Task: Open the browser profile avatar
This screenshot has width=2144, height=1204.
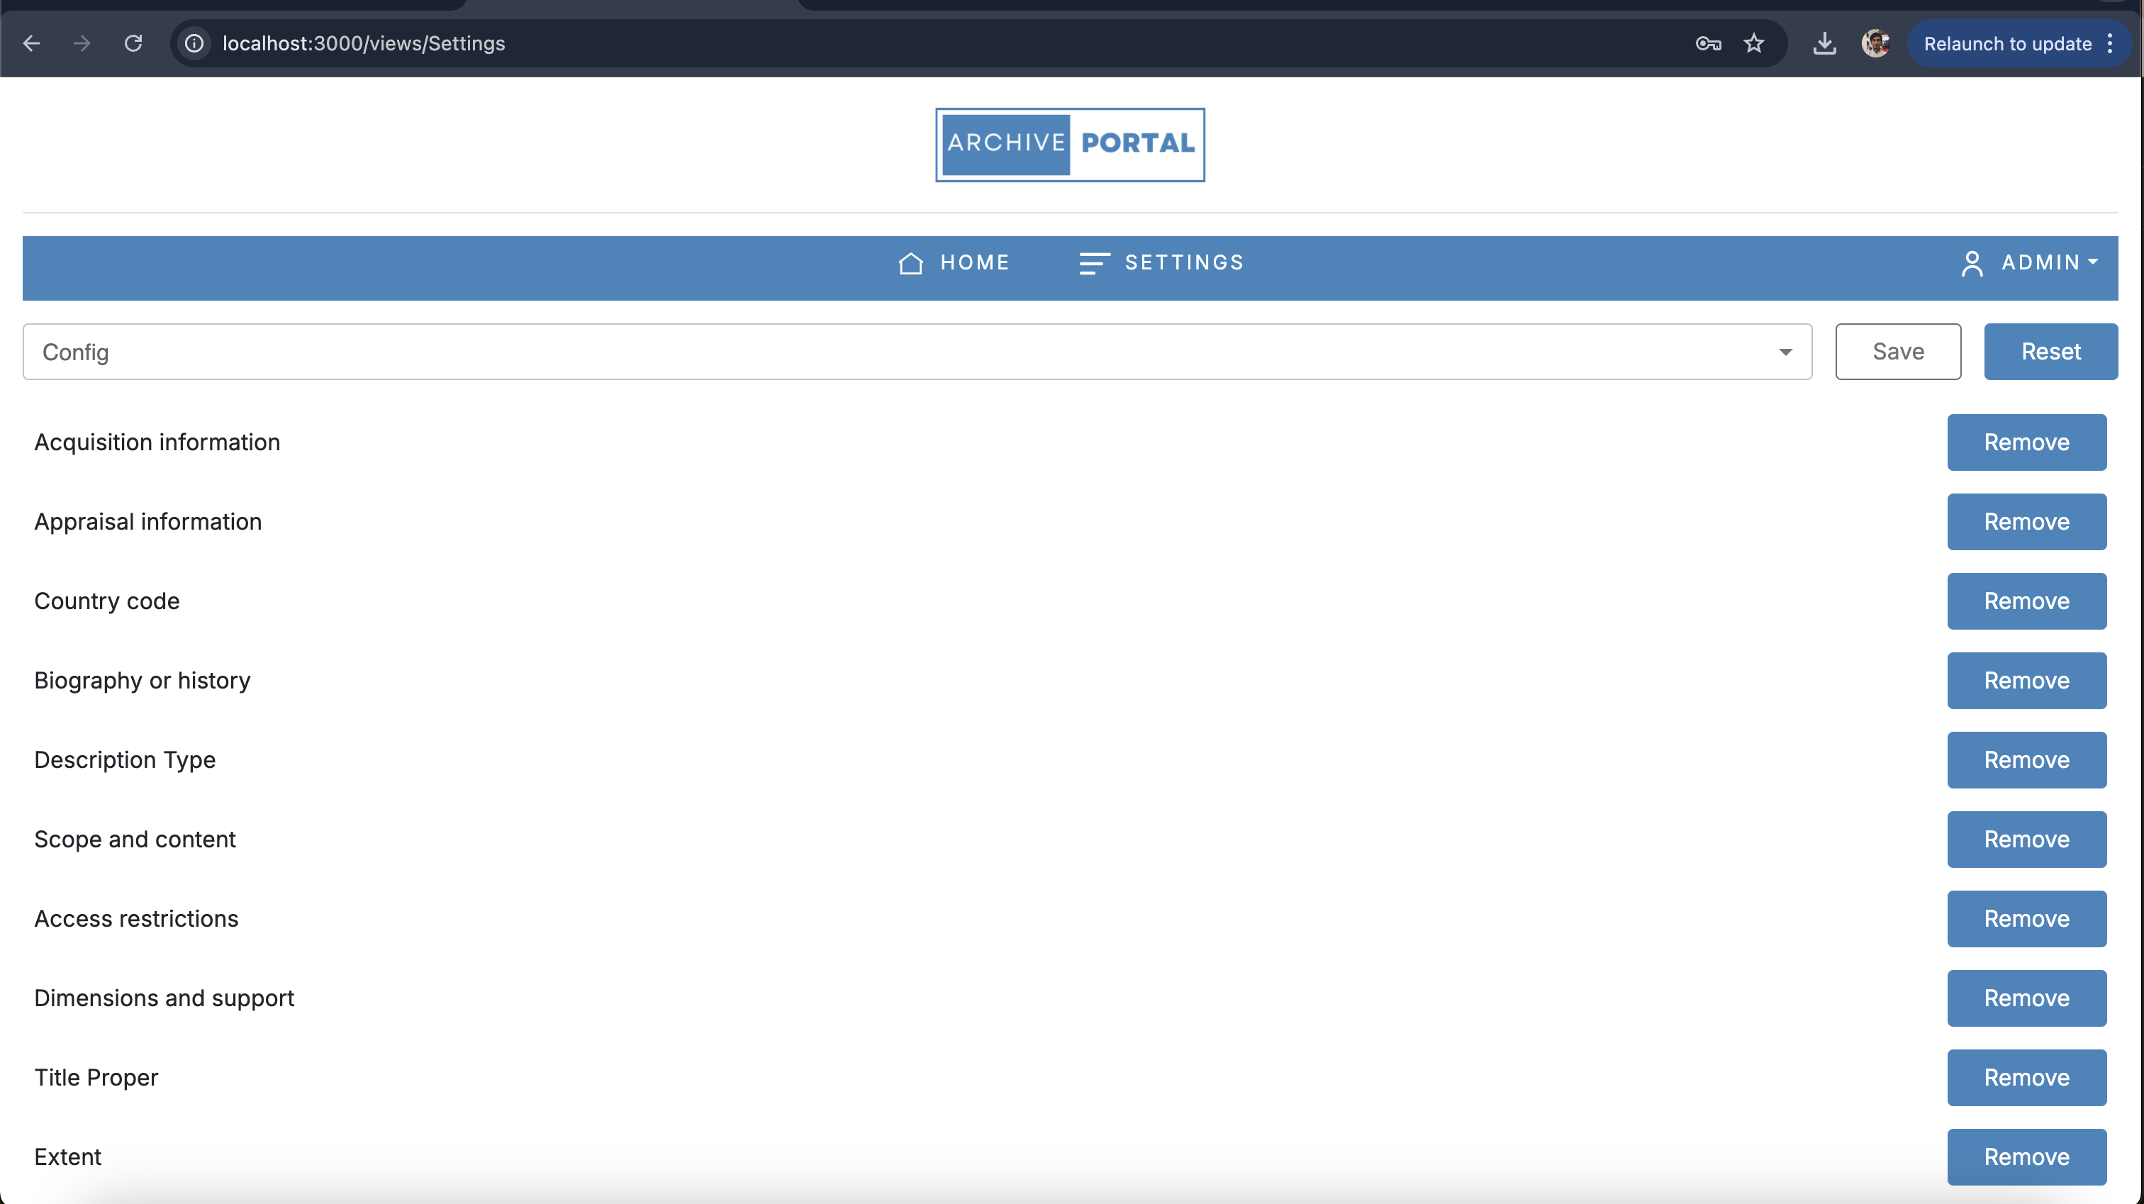Action: click(1875, 43)
